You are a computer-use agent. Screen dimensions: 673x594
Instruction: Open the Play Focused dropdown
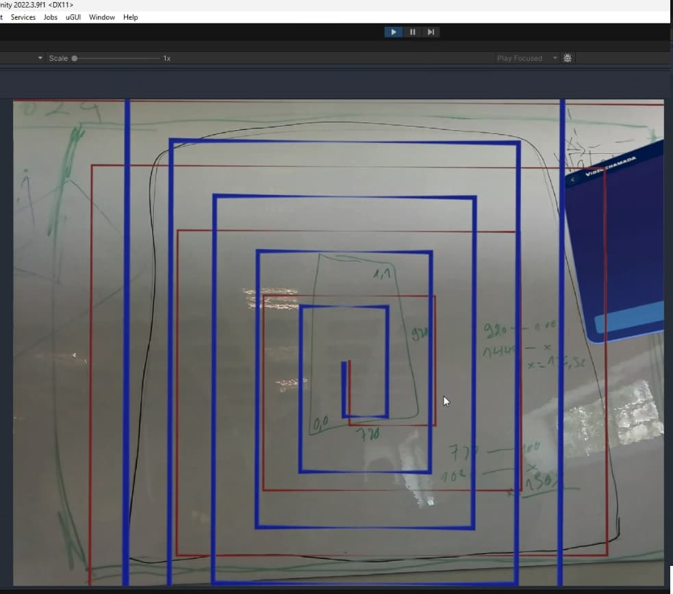click(526, 58)
